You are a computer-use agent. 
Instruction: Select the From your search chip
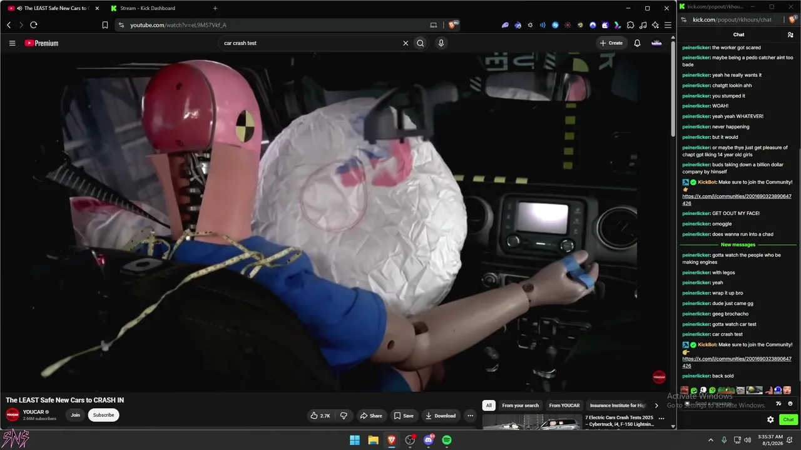520,405
